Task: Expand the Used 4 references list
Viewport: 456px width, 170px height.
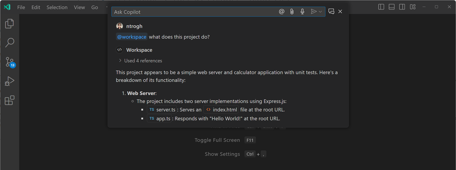Action: coord(140,61)
